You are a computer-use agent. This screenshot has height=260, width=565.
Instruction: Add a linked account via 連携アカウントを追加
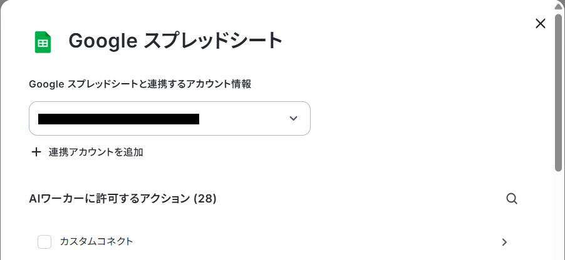[95, 152]
